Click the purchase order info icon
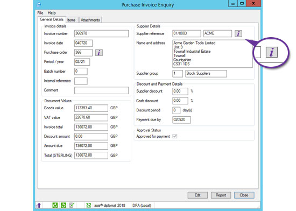This screenshot has width=296, height=211. [99, 53]
